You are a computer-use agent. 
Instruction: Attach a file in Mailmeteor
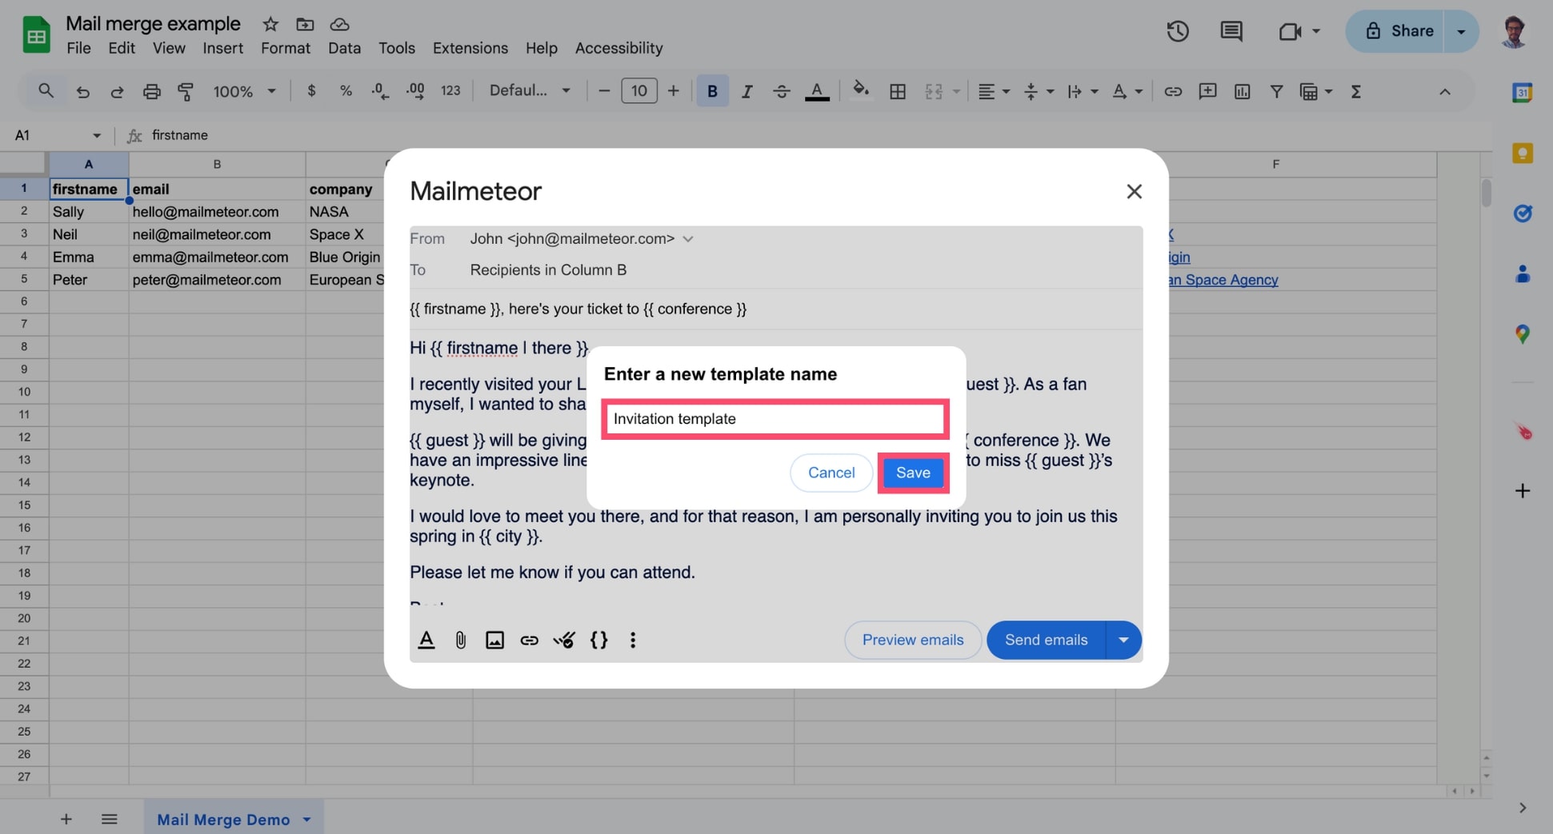(460, 640)
